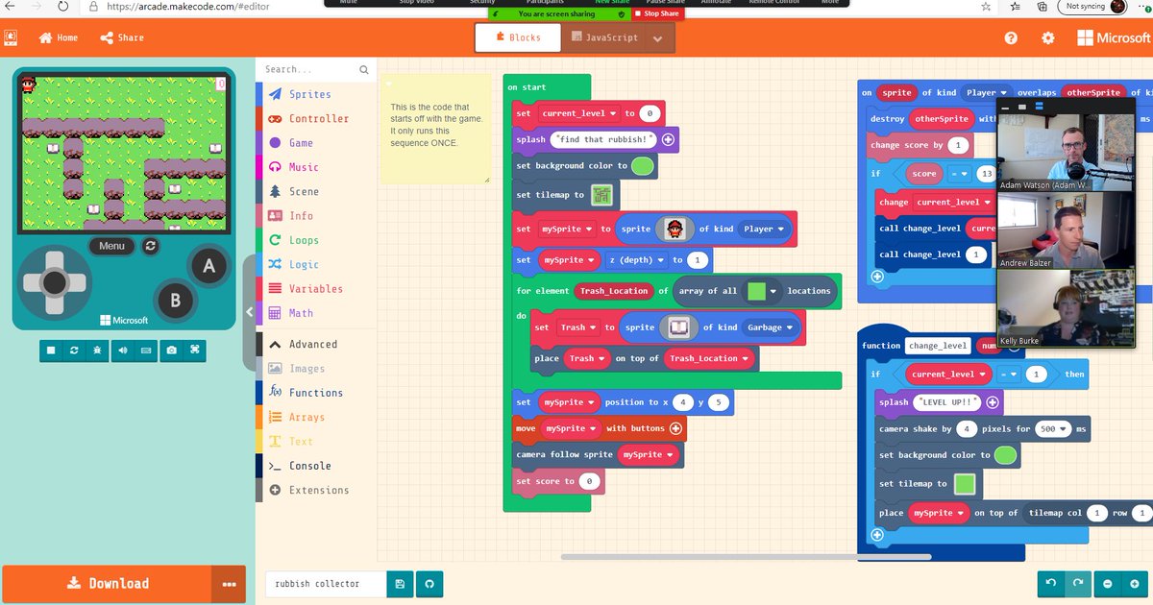Image resolution: width=1153 pixels, height=605 pixels.
Task: Open the Functions toolbox category
Action: pos(315,393)
